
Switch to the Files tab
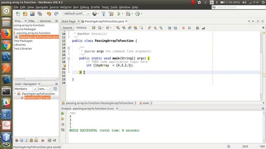(32, 21)
